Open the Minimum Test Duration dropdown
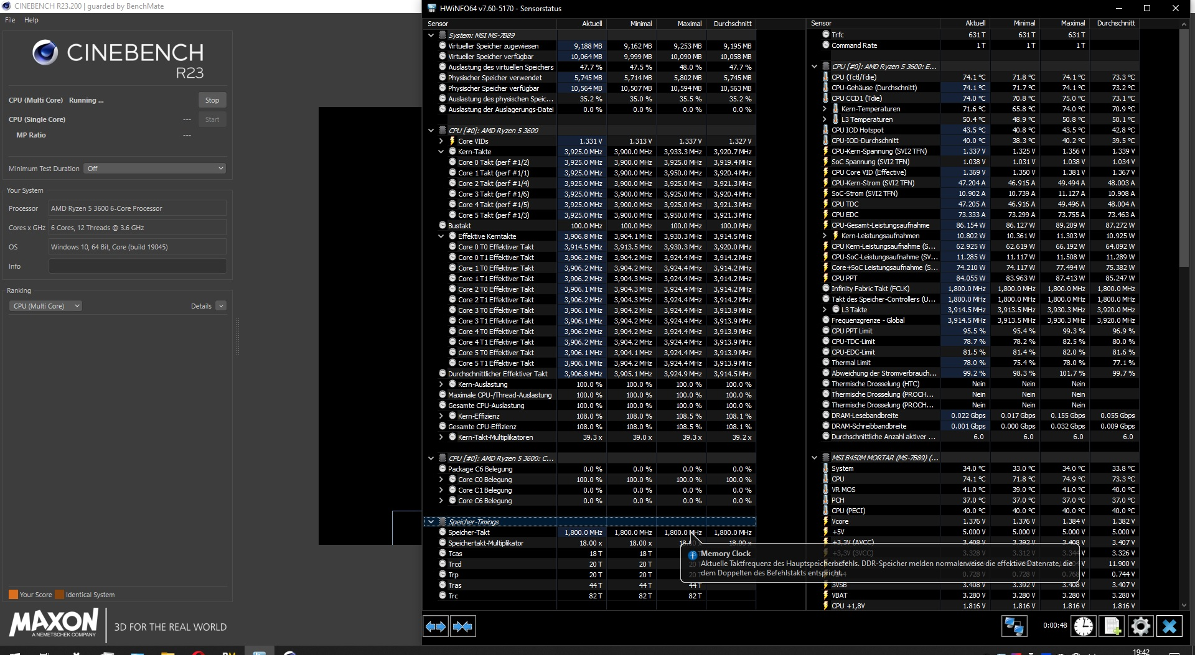Image resolution: width=1195 pixels, height=655 pixels. (x=154, y=169)
